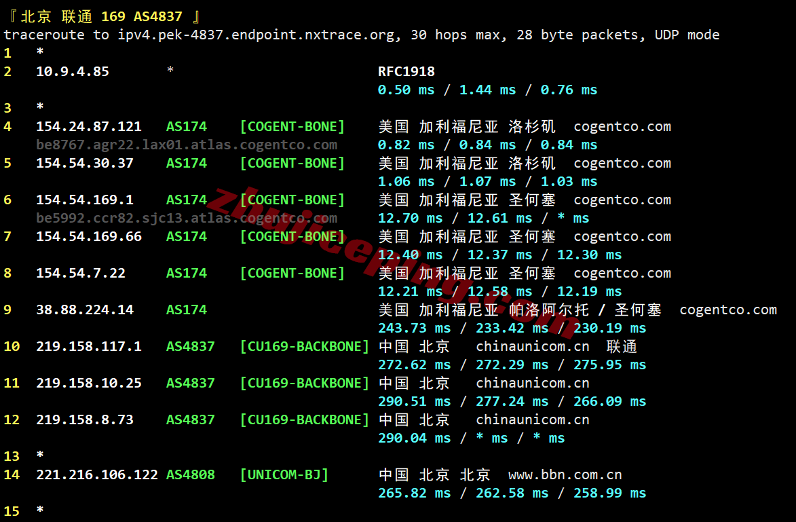Click the IP address 154.24.87.121 on hop 4
796x522 pixels.
(x=88, y=126)
